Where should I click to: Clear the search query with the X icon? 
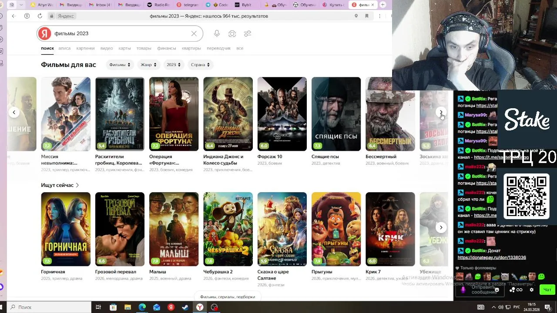pyautogui.click(x=194, y=33)
